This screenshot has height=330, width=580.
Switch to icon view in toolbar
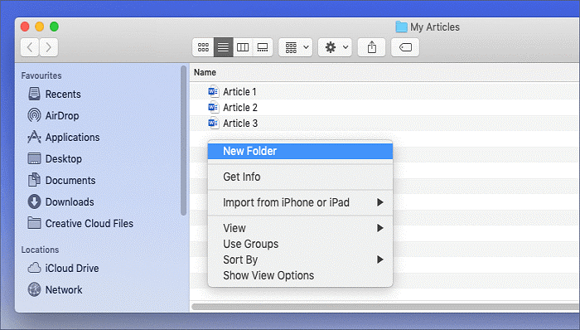203,47
